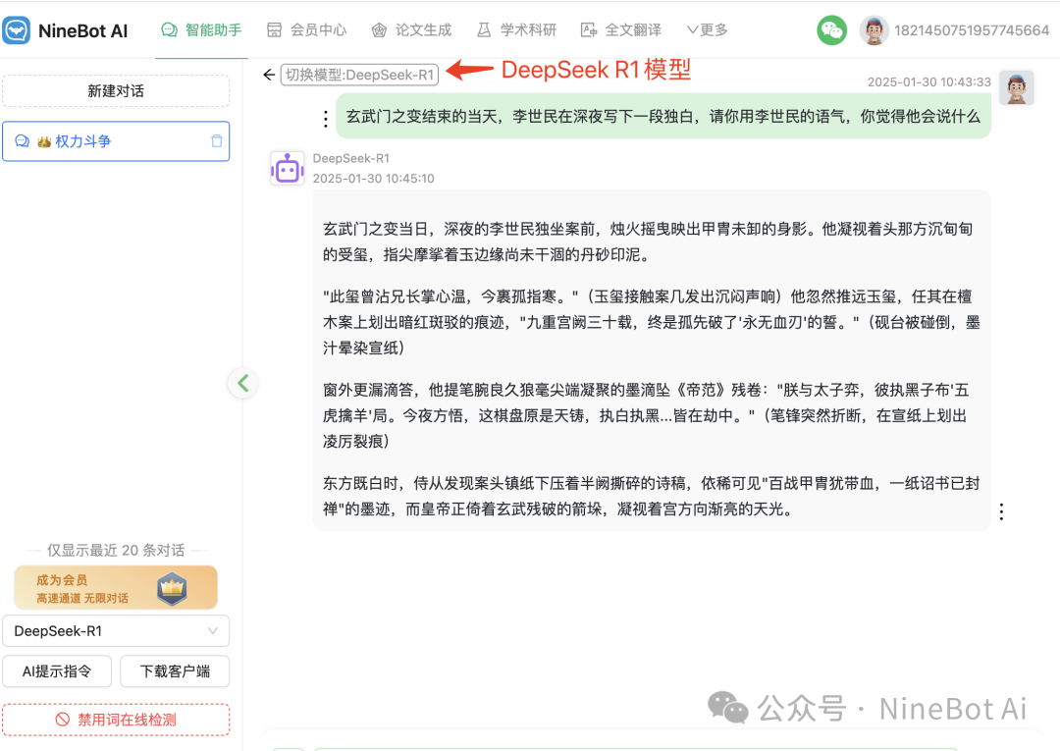1060x751 pixels.
Task: Expand the 更多 menu
Action: (x=707, y=29)
